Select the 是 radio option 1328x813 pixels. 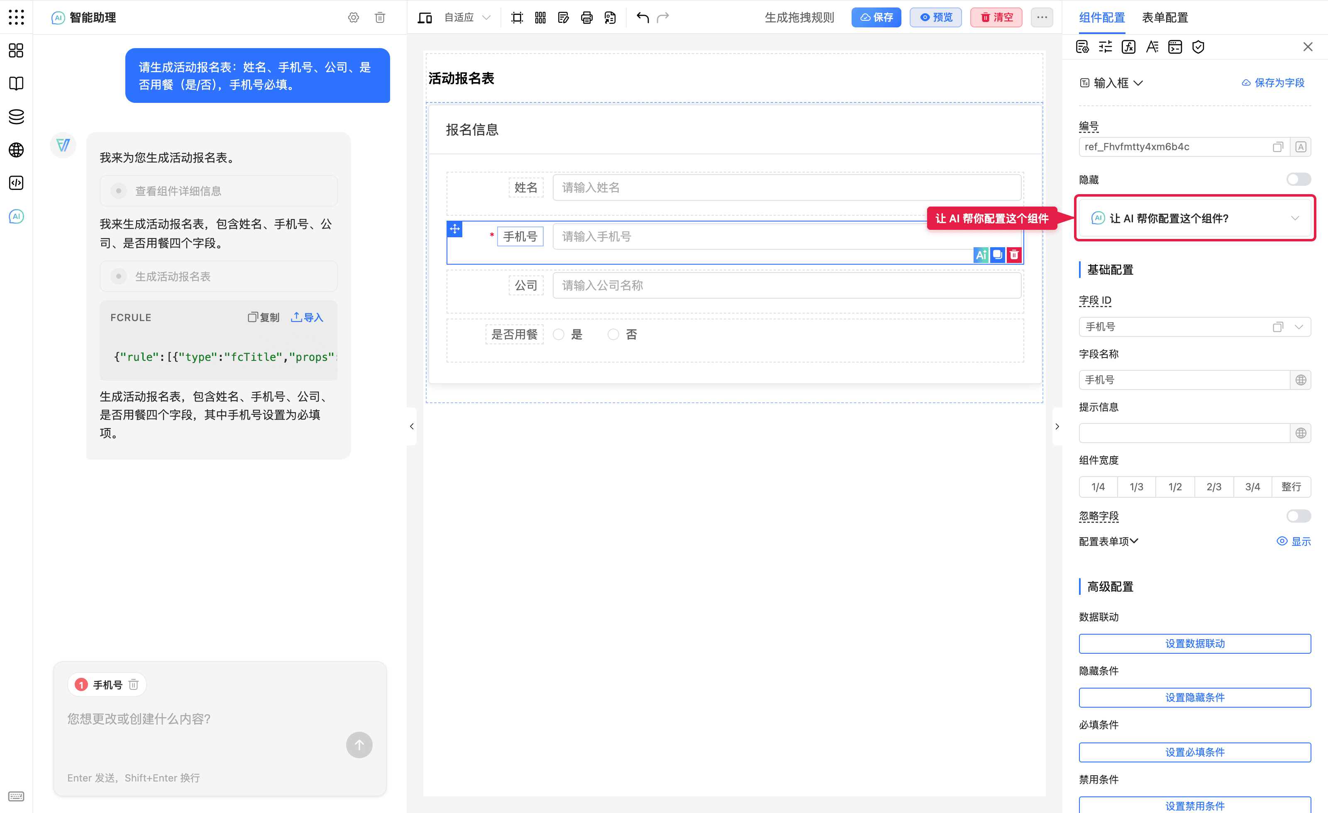[559, 335]
